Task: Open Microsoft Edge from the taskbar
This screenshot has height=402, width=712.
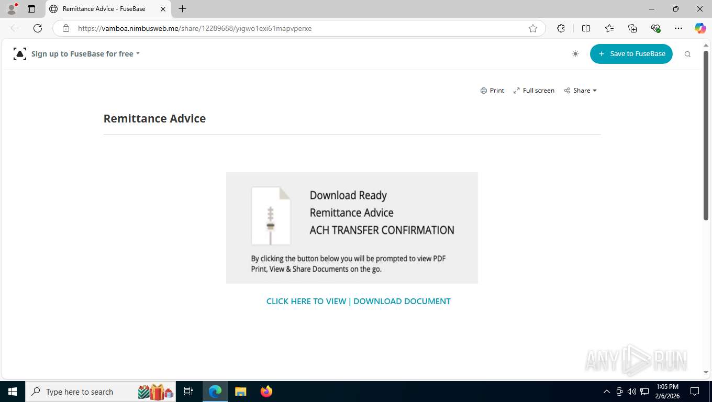Action: pyautogui.click(x=215, y=392)
